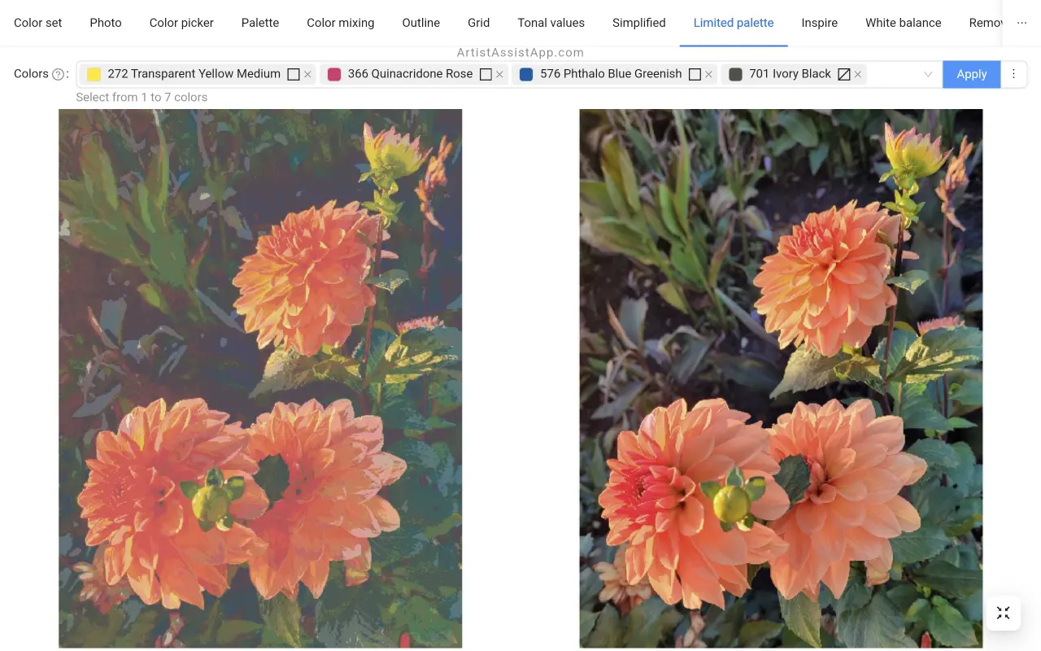Remove 576 Phthalo Blue Greenish from colors
This screenshot has width=1041, height=651.
(709, 74)
